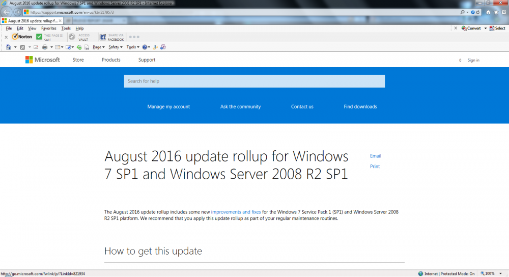509x277 pixels.
Task: Open the Support navigation link
Action: (147, 60)
